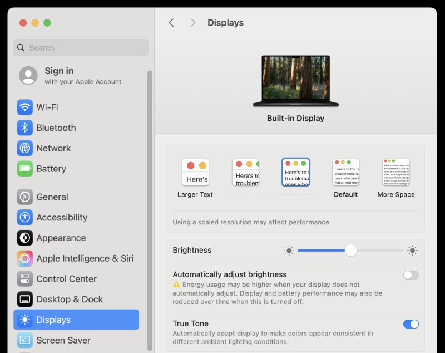
Task: Click the Search field in sidebar
Action: (81, 48)
